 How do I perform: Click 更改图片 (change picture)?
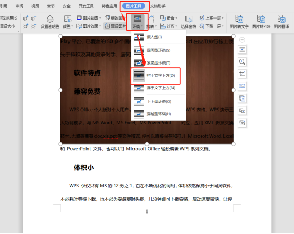click(x=115, y=18)
